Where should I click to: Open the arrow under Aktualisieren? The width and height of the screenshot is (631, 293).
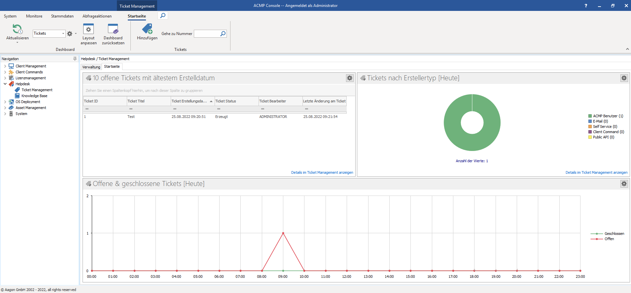click(17, 43)
